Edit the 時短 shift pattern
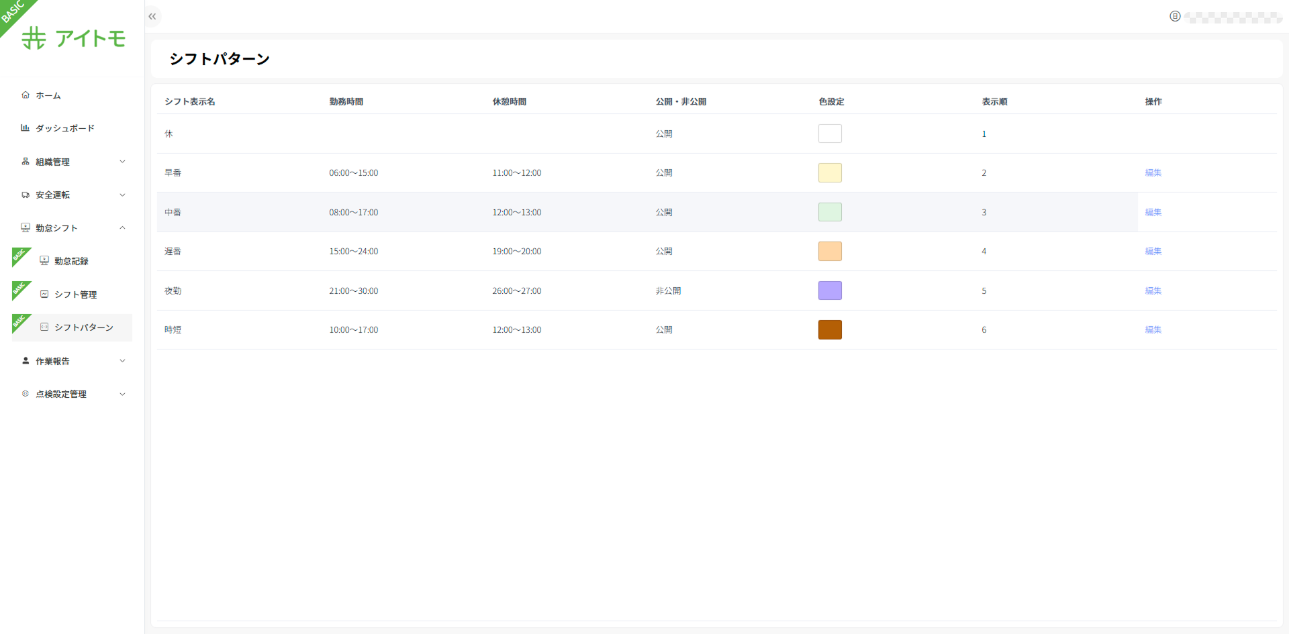The height and width of the screenshot is (634, 1289). click(x=1153, y=330)
